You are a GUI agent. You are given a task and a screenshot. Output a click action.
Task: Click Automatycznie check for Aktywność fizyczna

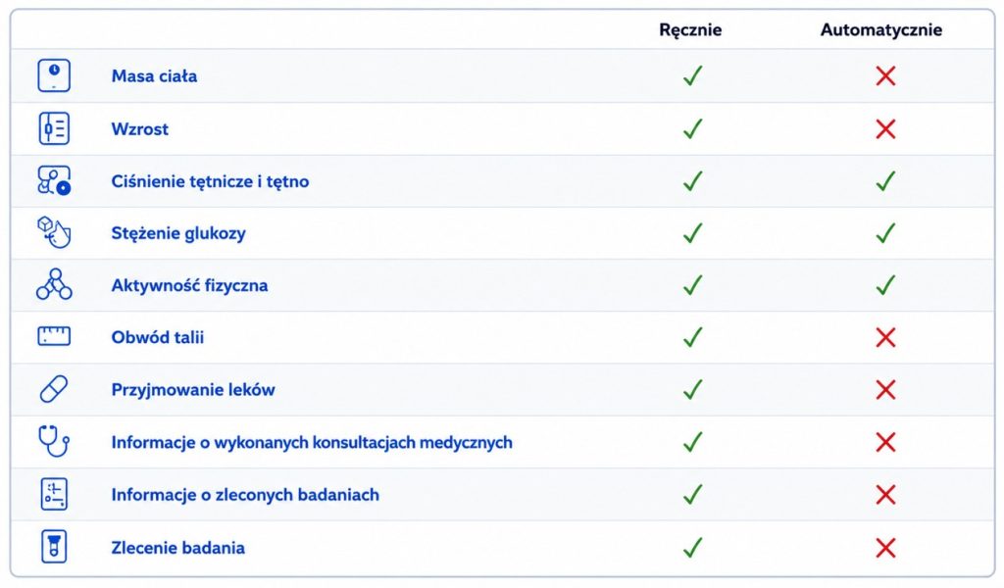pos(885,284)
